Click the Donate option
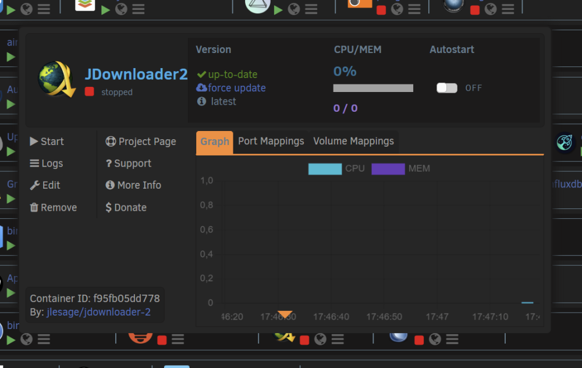The image size is (582, 368). (126, 207)
